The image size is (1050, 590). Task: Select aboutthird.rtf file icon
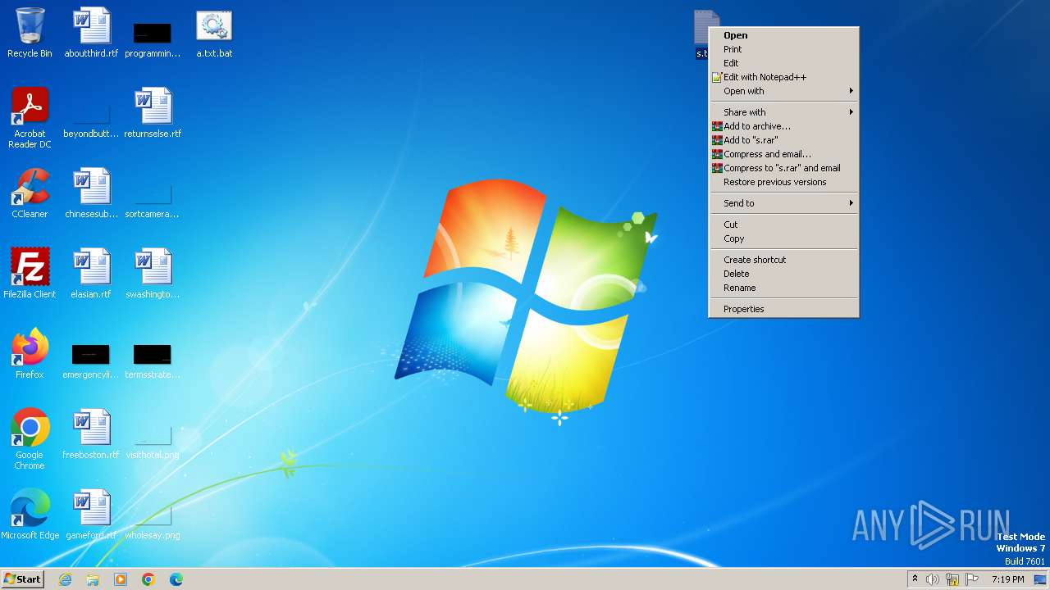(91, 33)
